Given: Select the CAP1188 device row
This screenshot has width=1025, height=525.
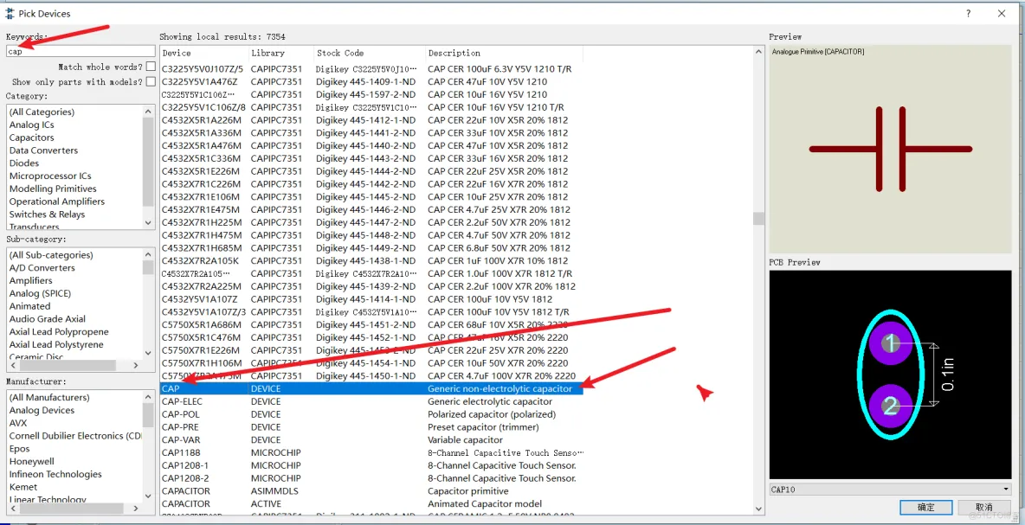Looking at the screenshot, I should [x=371, y=452].
